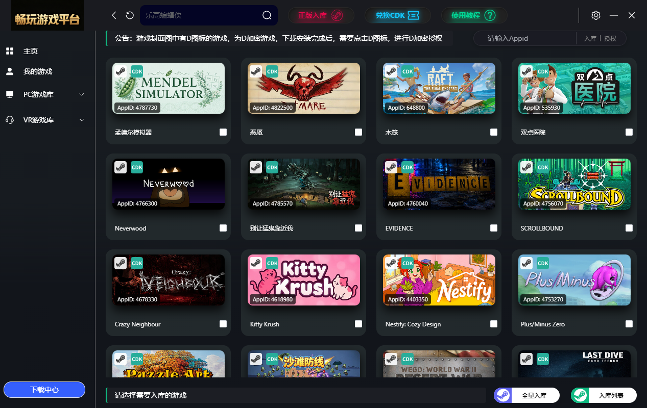This screenshot has height=408, width=647.
Task: Click the 正版入库 button
Action: (321, 15)
